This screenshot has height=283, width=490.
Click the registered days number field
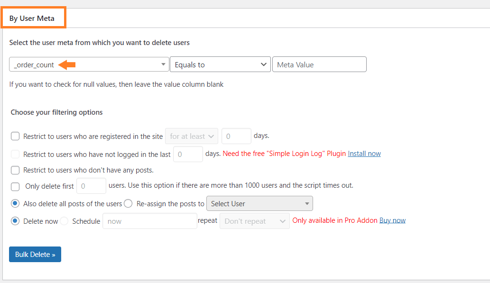point(236,136)
